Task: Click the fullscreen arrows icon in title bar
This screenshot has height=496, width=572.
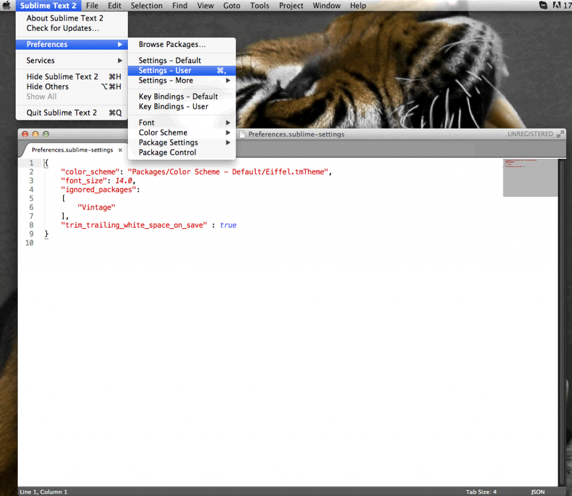Action: pyautogui.click(x=560, y=134)
